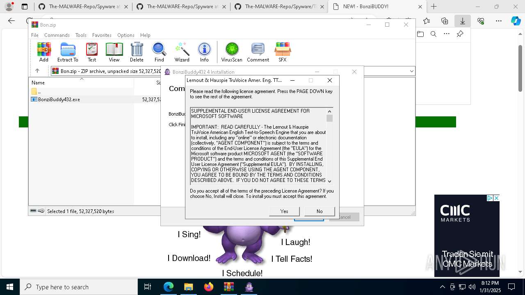Click the Add icon in WinRAR toolbar
Viewport: 525px width, 295px height.
pyautogui.click(x=44, y=52)
